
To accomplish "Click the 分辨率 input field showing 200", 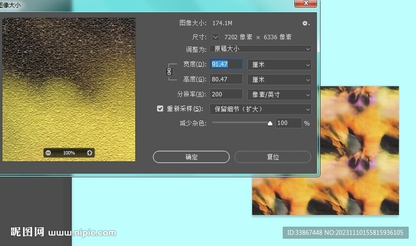I will (226, 94).
